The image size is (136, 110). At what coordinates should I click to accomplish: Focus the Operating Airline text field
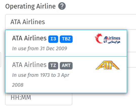coord(71,22)
